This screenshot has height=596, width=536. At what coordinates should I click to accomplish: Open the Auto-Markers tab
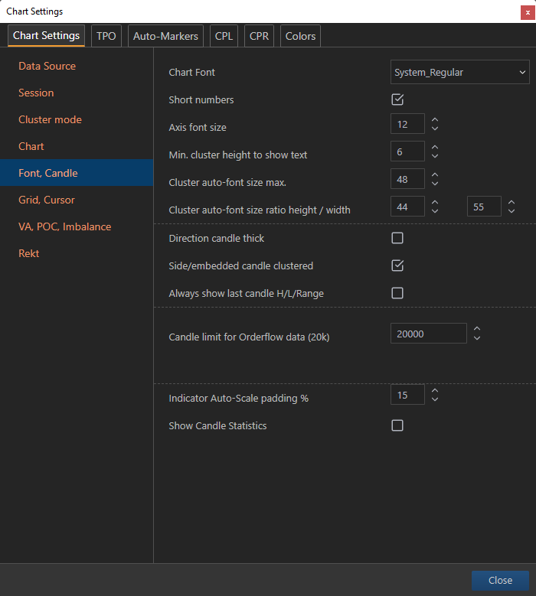click(165, 36)
